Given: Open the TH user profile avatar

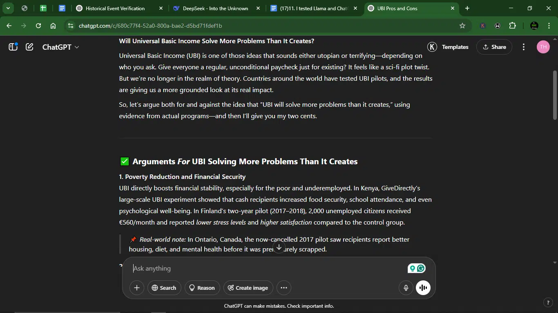Looking at the screenshot, I should click(x=543, y=47).
